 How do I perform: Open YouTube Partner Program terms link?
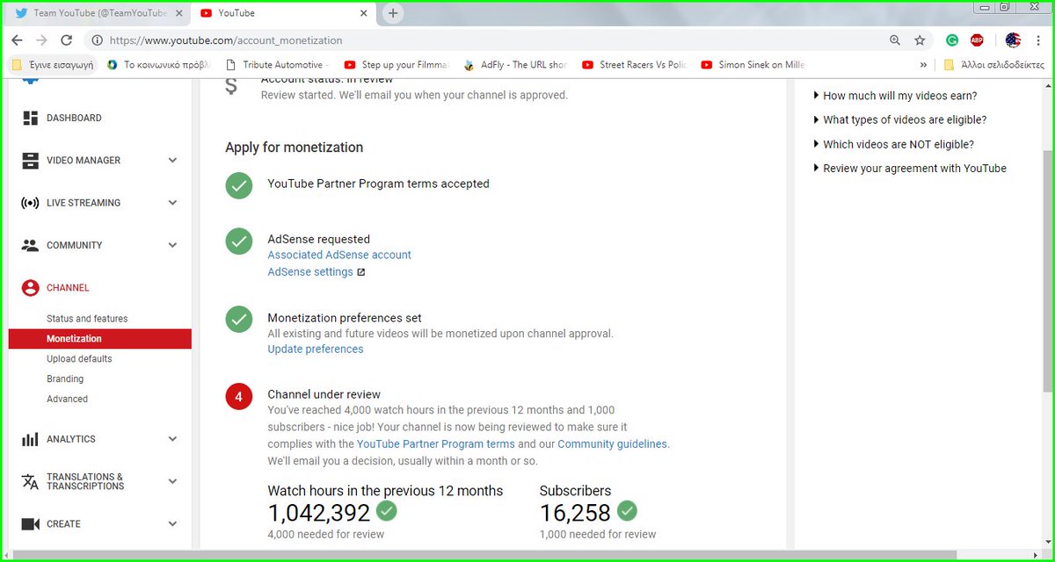[x=436, y=444]
